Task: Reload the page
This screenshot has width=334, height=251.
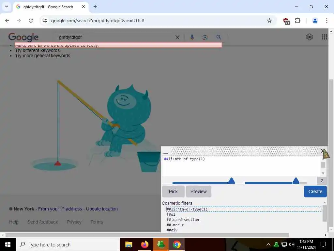Action: tap(31, 21)
